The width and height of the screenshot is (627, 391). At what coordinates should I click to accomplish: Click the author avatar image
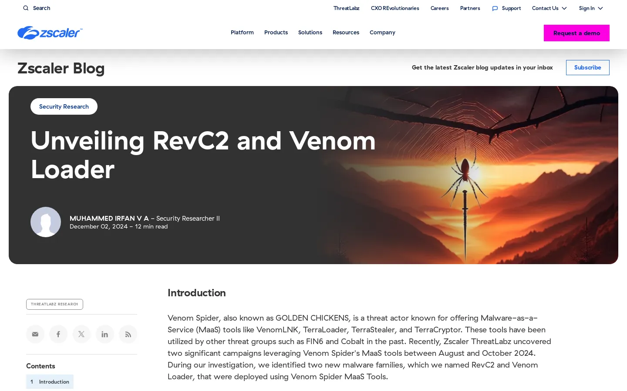tap(46, 222)
